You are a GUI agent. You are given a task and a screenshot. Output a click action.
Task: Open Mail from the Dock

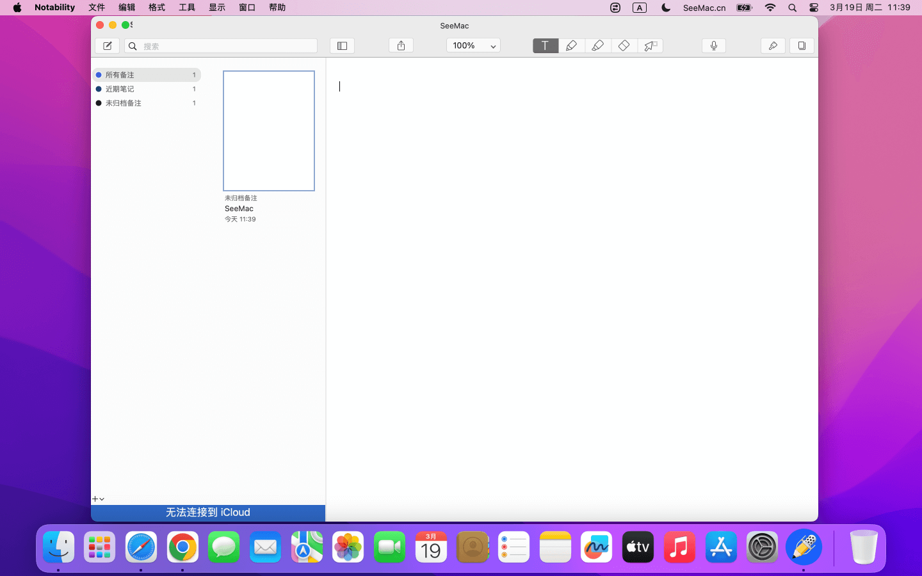click(x=265, y=547)
